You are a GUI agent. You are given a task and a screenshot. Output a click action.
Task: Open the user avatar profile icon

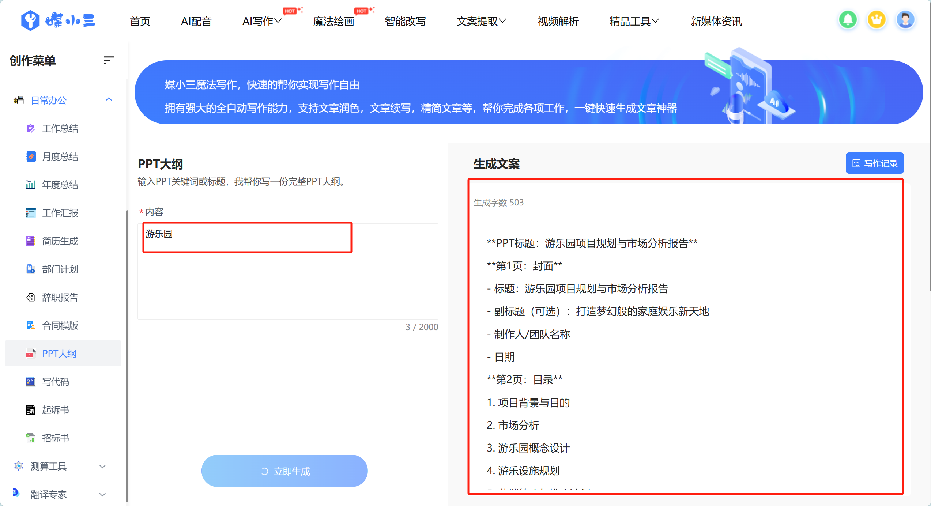coord(905,20)
